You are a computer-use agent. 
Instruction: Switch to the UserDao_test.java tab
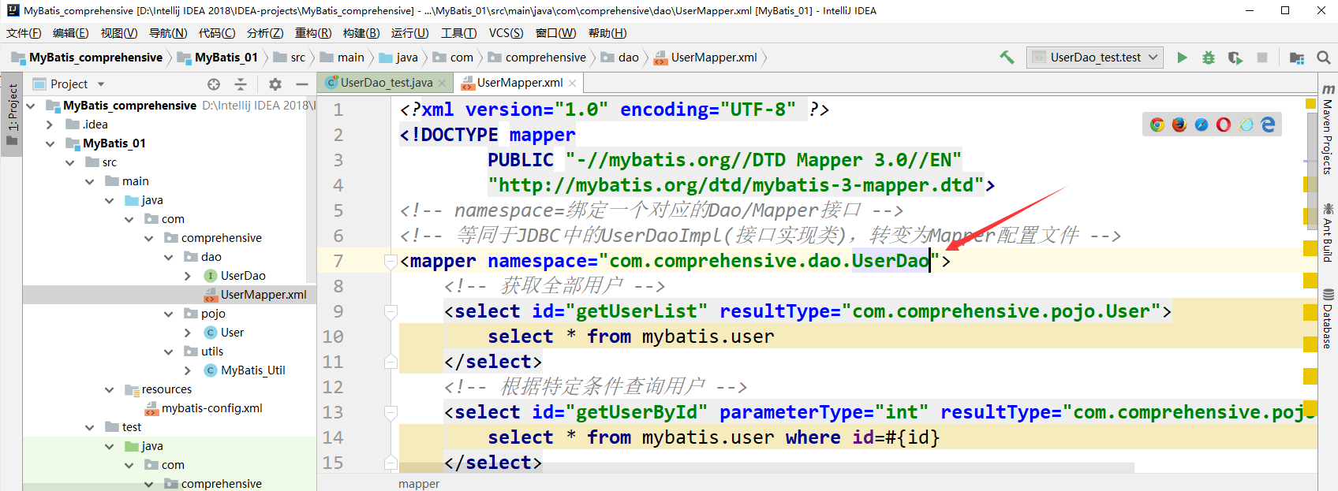(x=387, y=83)
